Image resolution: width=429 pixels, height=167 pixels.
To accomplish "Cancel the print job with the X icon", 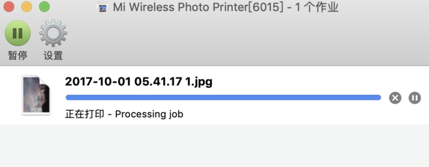I will pos(395,98).
